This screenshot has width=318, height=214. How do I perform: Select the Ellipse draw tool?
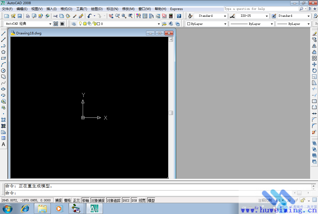[3, 89]
